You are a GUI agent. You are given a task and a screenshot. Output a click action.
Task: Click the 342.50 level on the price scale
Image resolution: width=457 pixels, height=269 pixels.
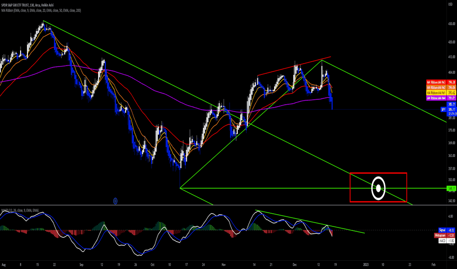[x=452, y=201]
